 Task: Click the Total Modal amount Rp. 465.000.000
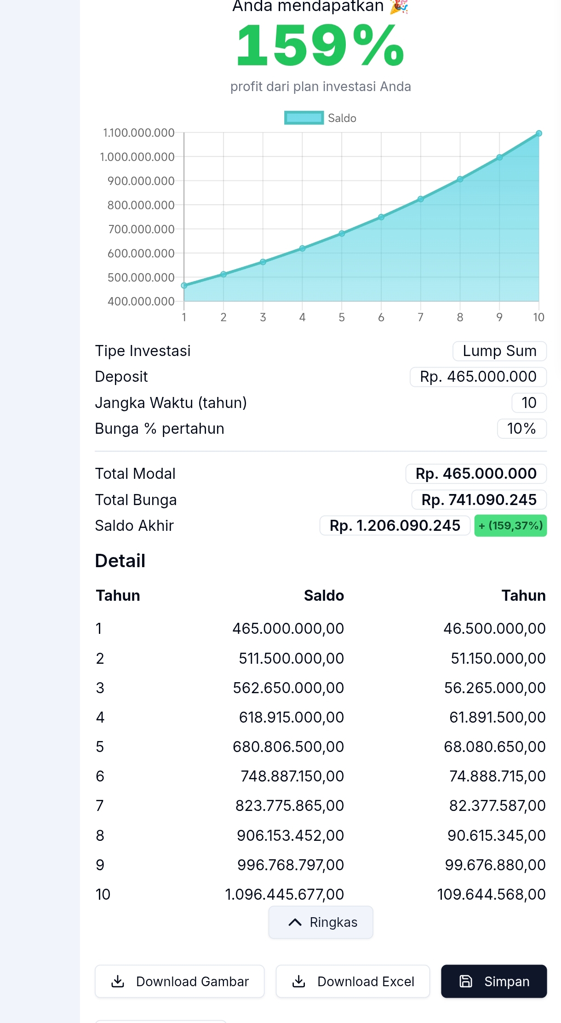476,474
